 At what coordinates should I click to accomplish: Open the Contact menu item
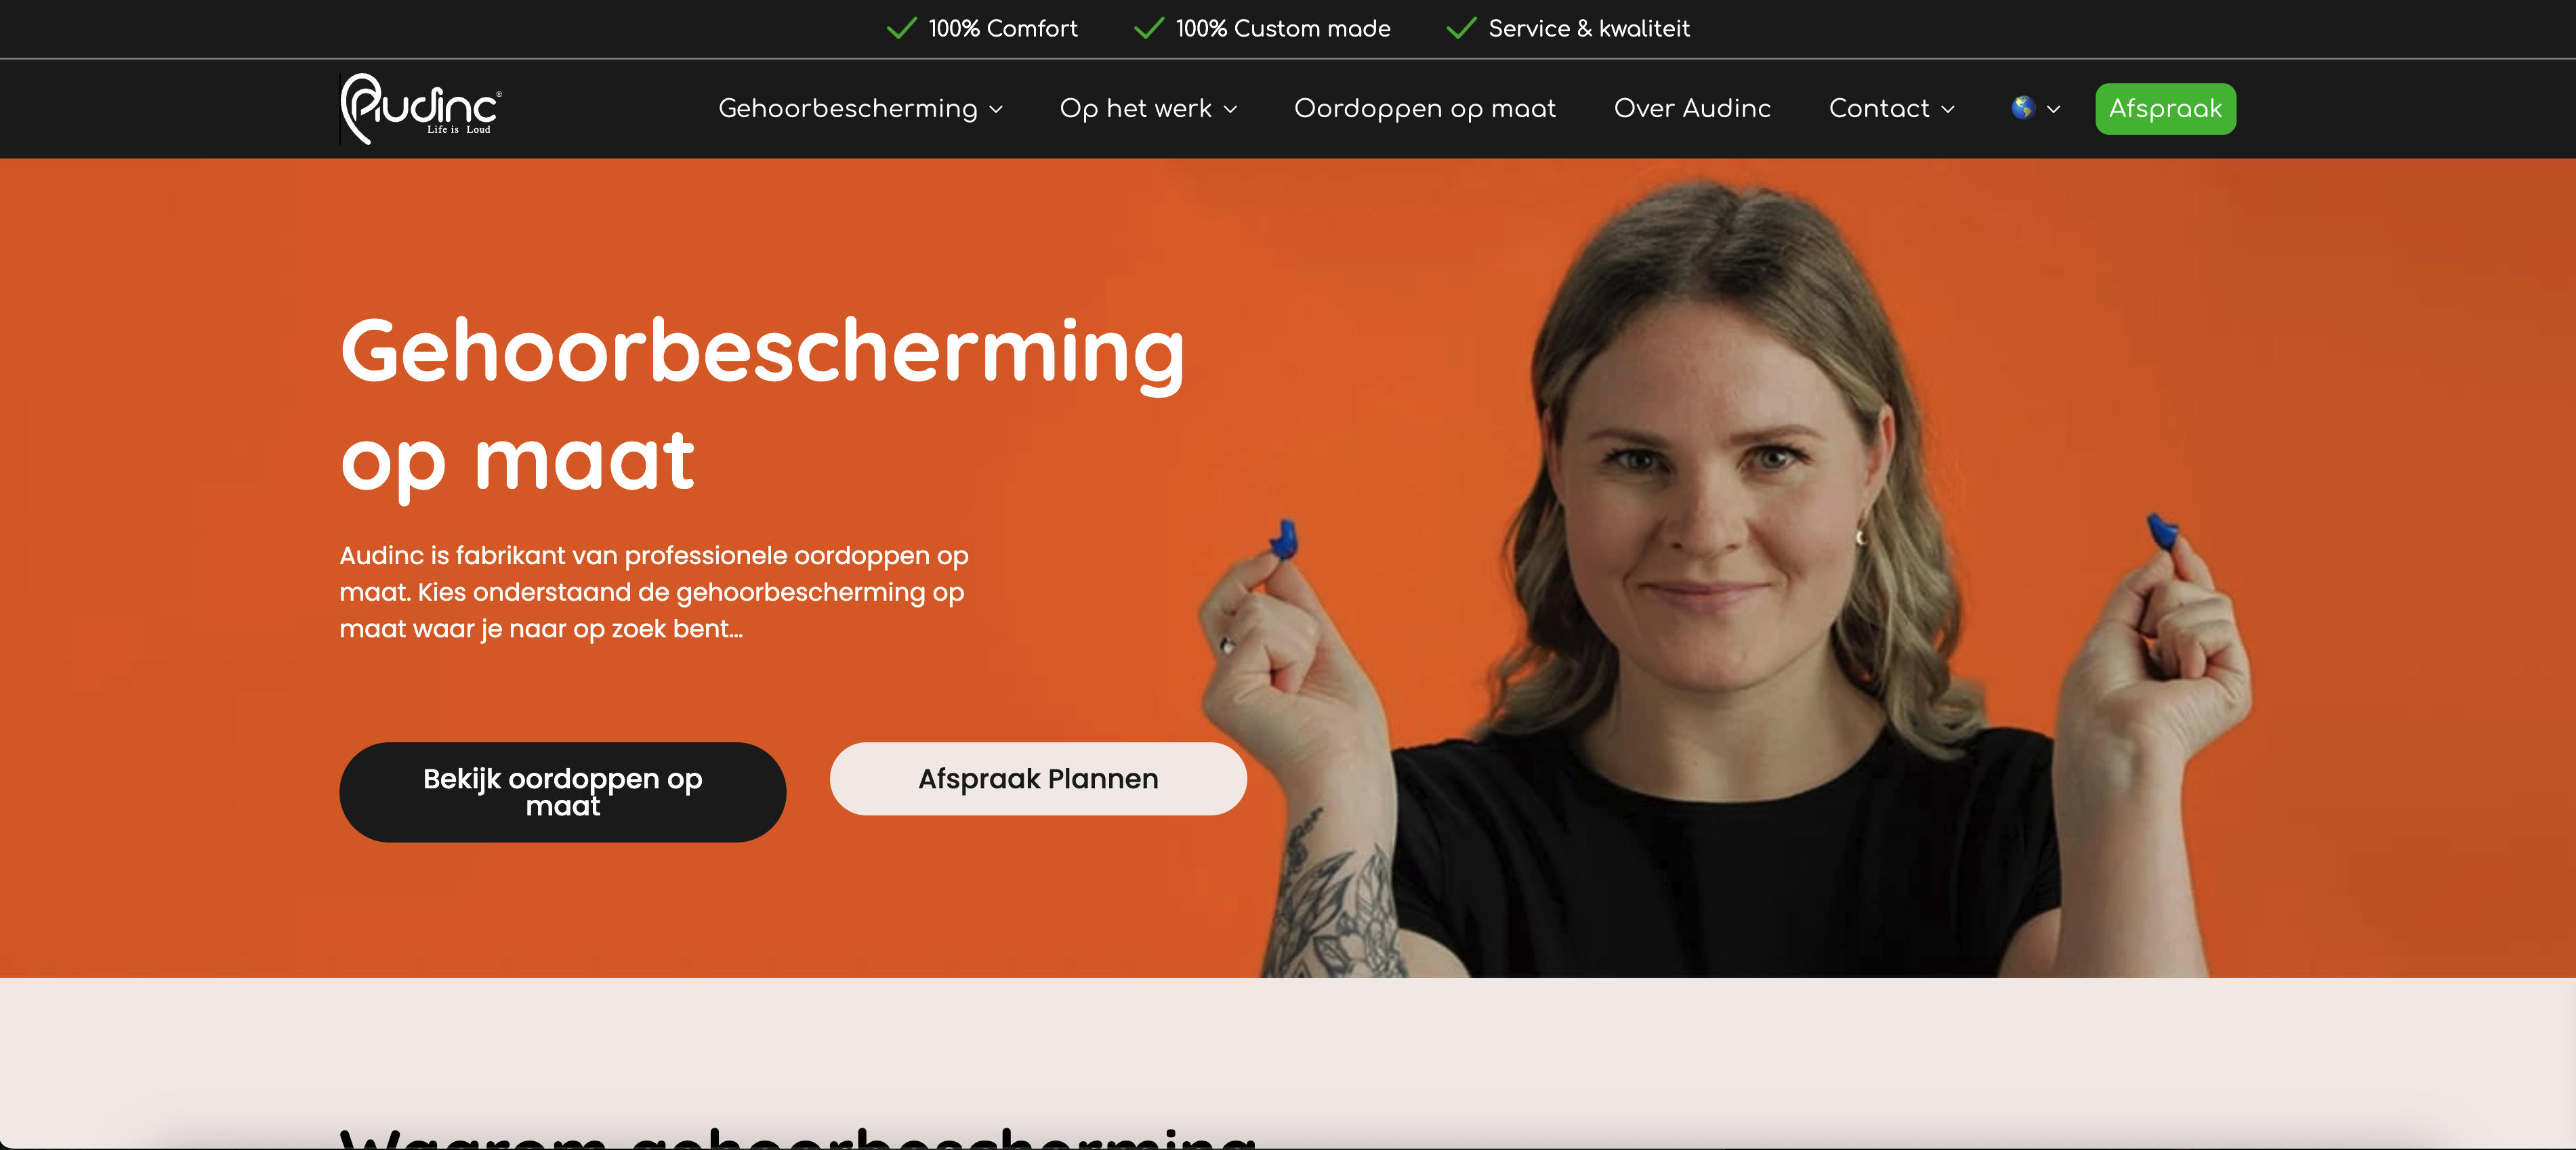[x=1879, y=108]
